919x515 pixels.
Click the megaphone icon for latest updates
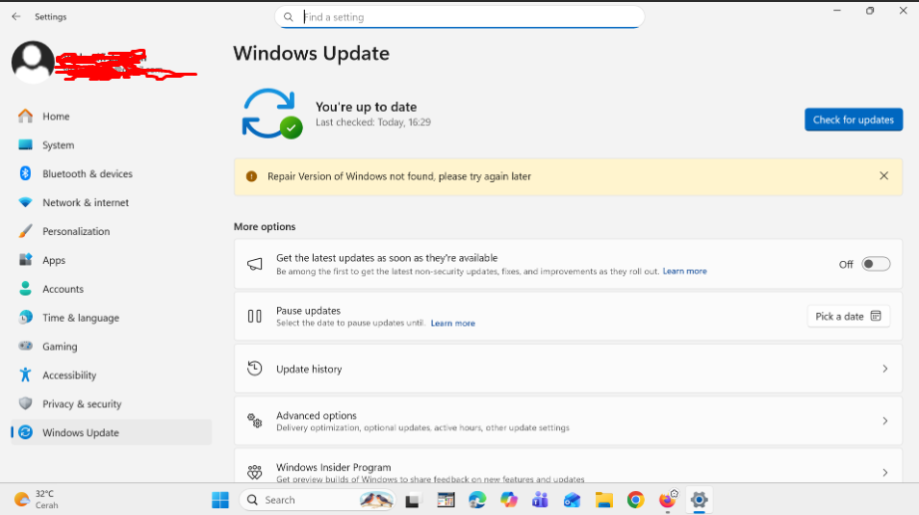(254, 264)
